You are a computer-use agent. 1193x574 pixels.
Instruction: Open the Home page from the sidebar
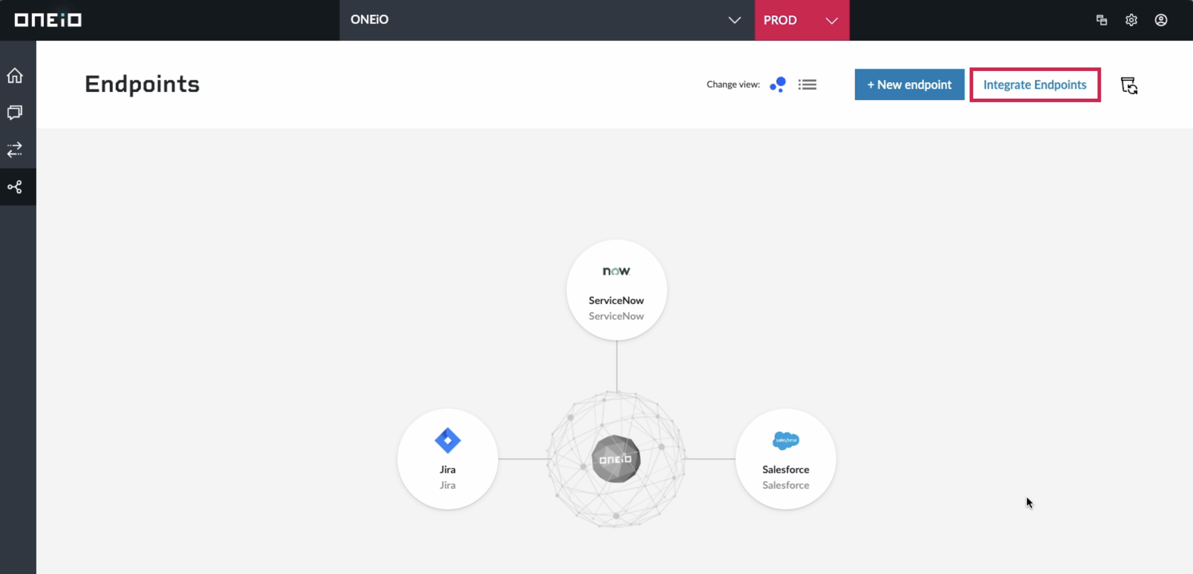15,75
